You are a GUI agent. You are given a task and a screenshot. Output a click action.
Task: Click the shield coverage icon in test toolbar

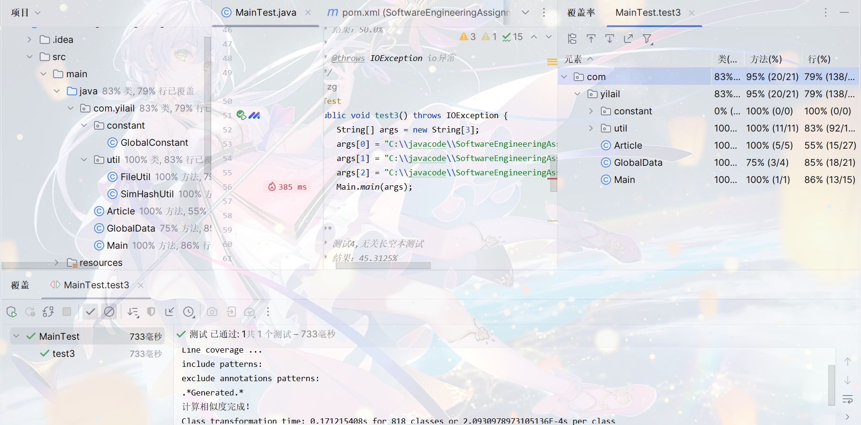tap(151, 312)
